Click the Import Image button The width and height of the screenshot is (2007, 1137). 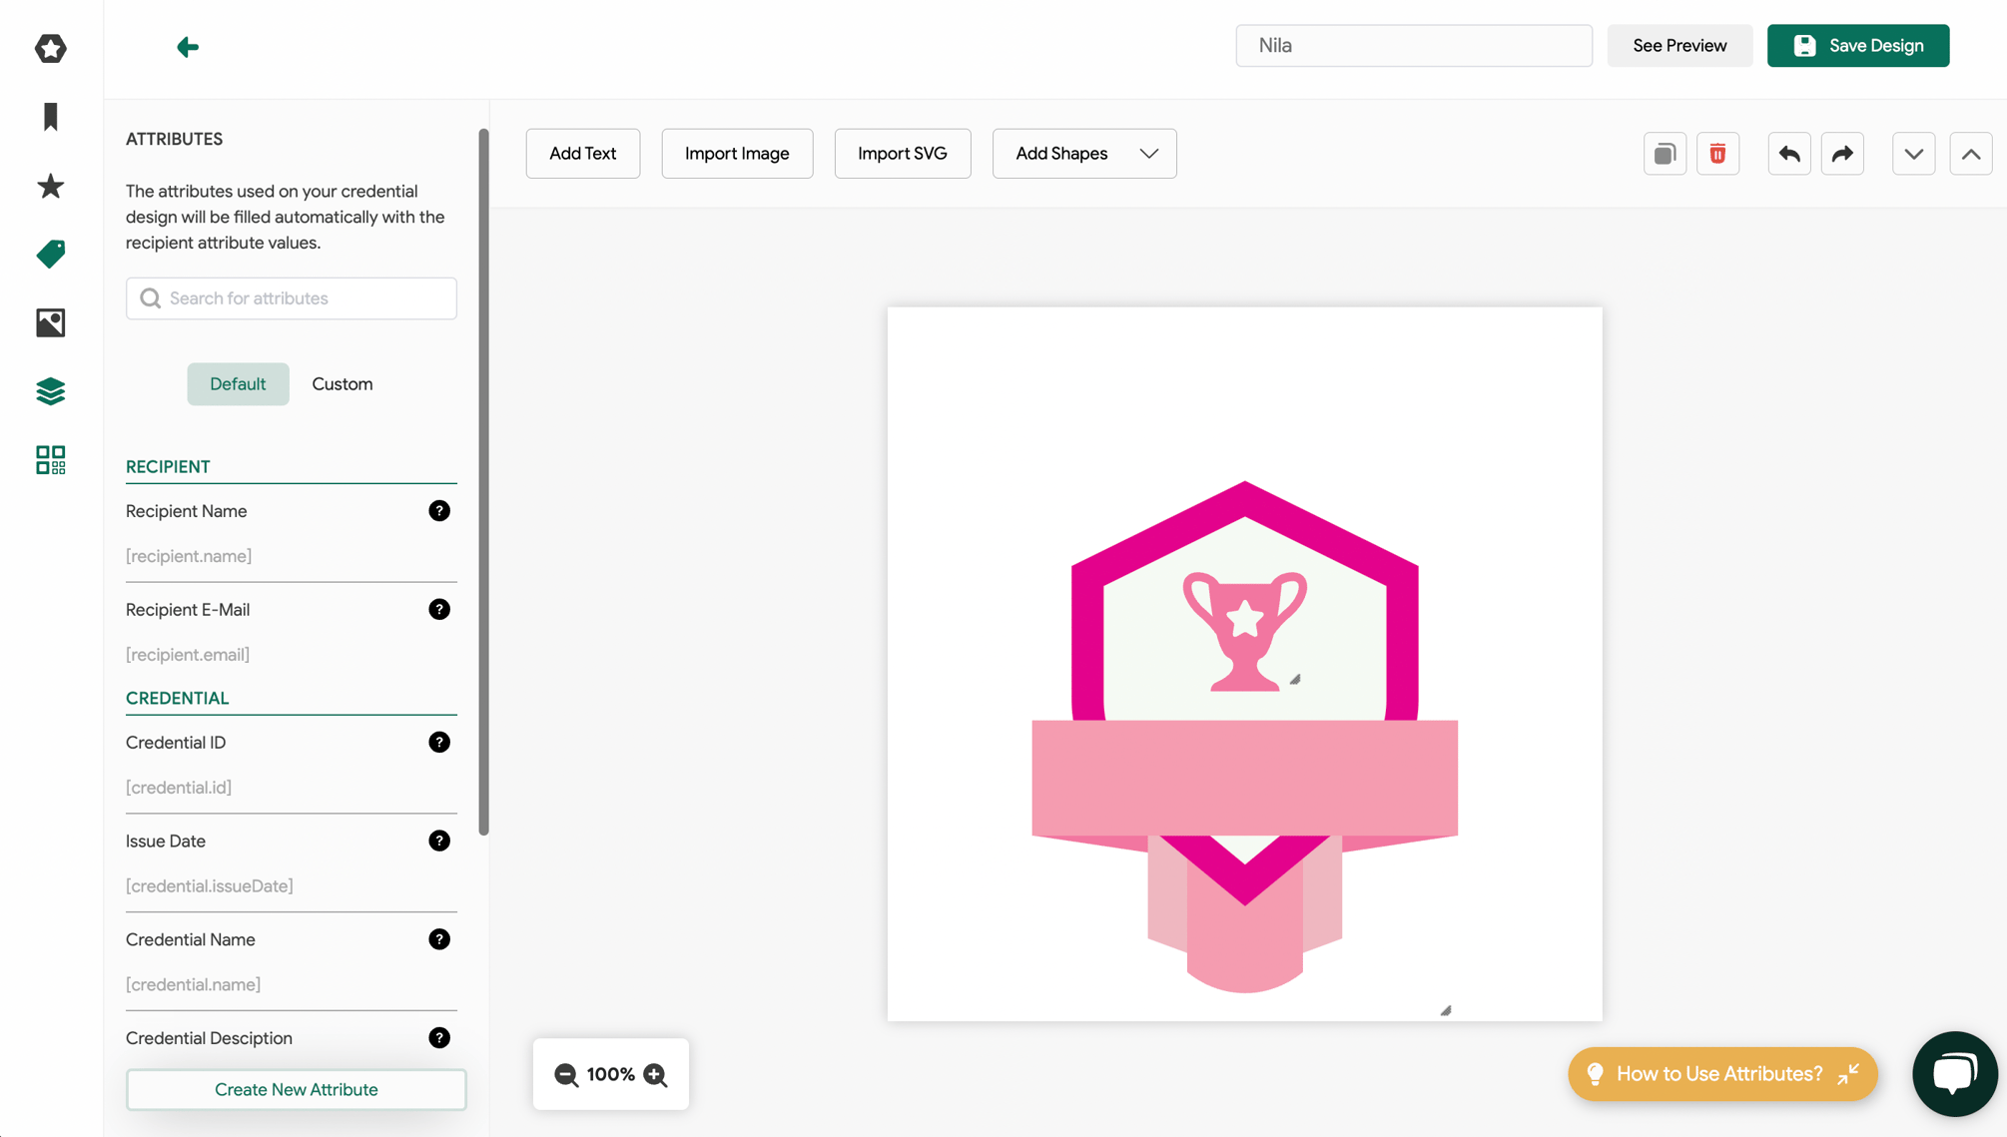[x=737, y=154]
